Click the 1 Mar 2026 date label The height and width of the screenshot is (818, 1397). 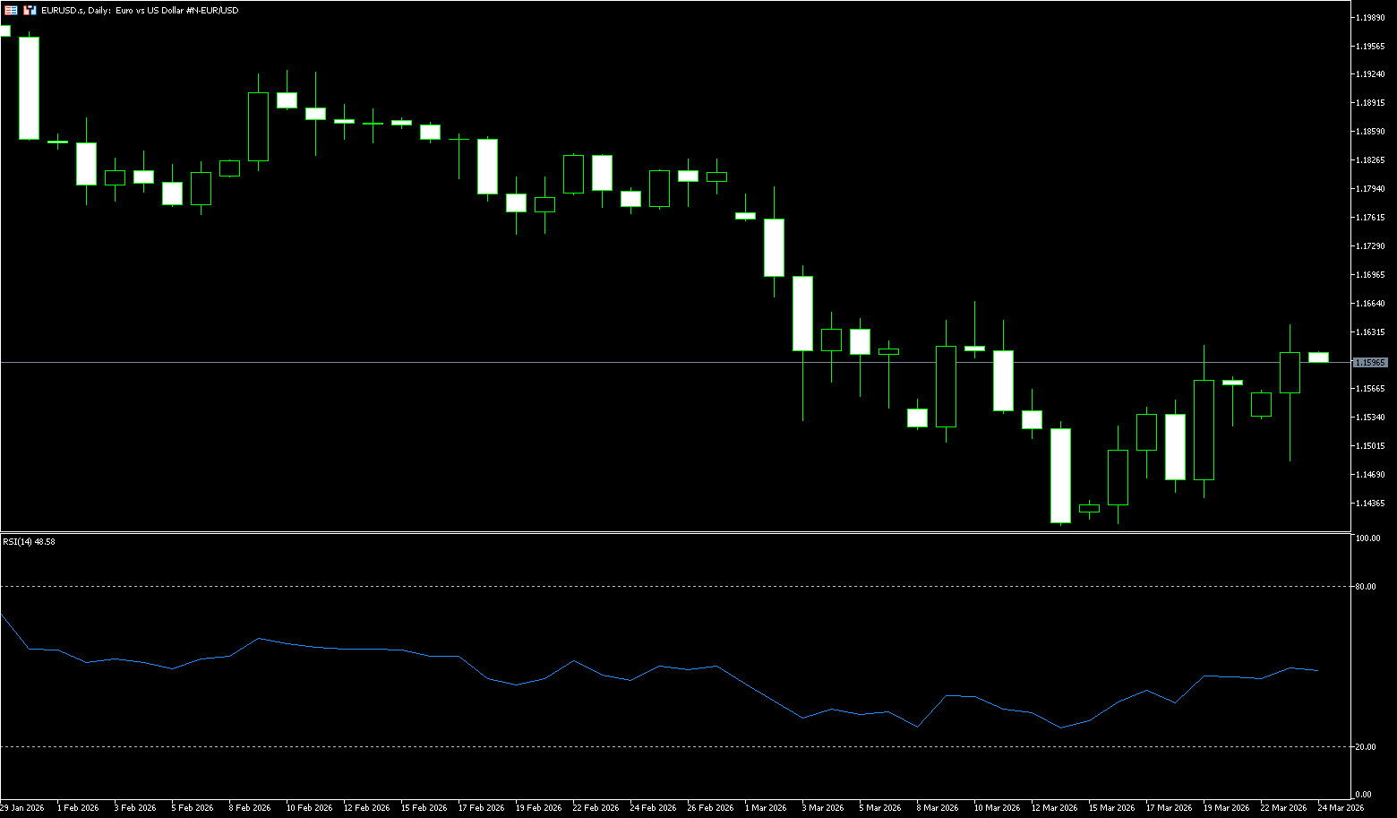pos(764,807)
